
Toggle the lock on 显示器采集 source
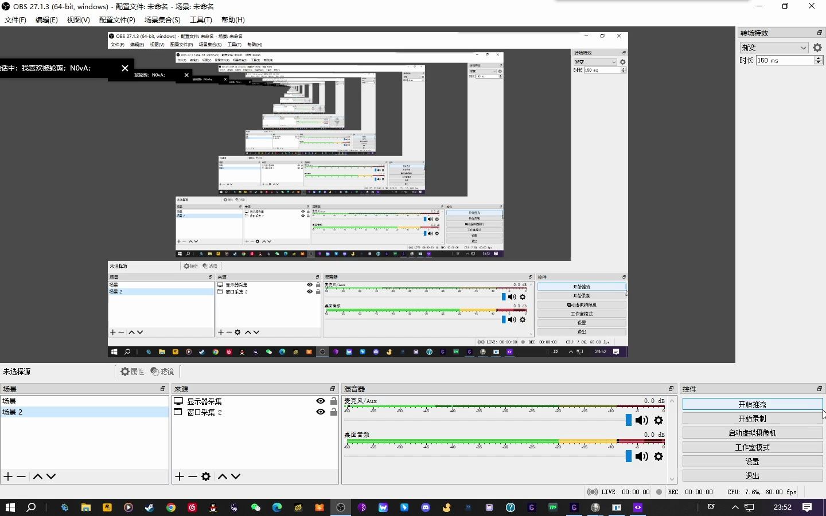point(333,401)
